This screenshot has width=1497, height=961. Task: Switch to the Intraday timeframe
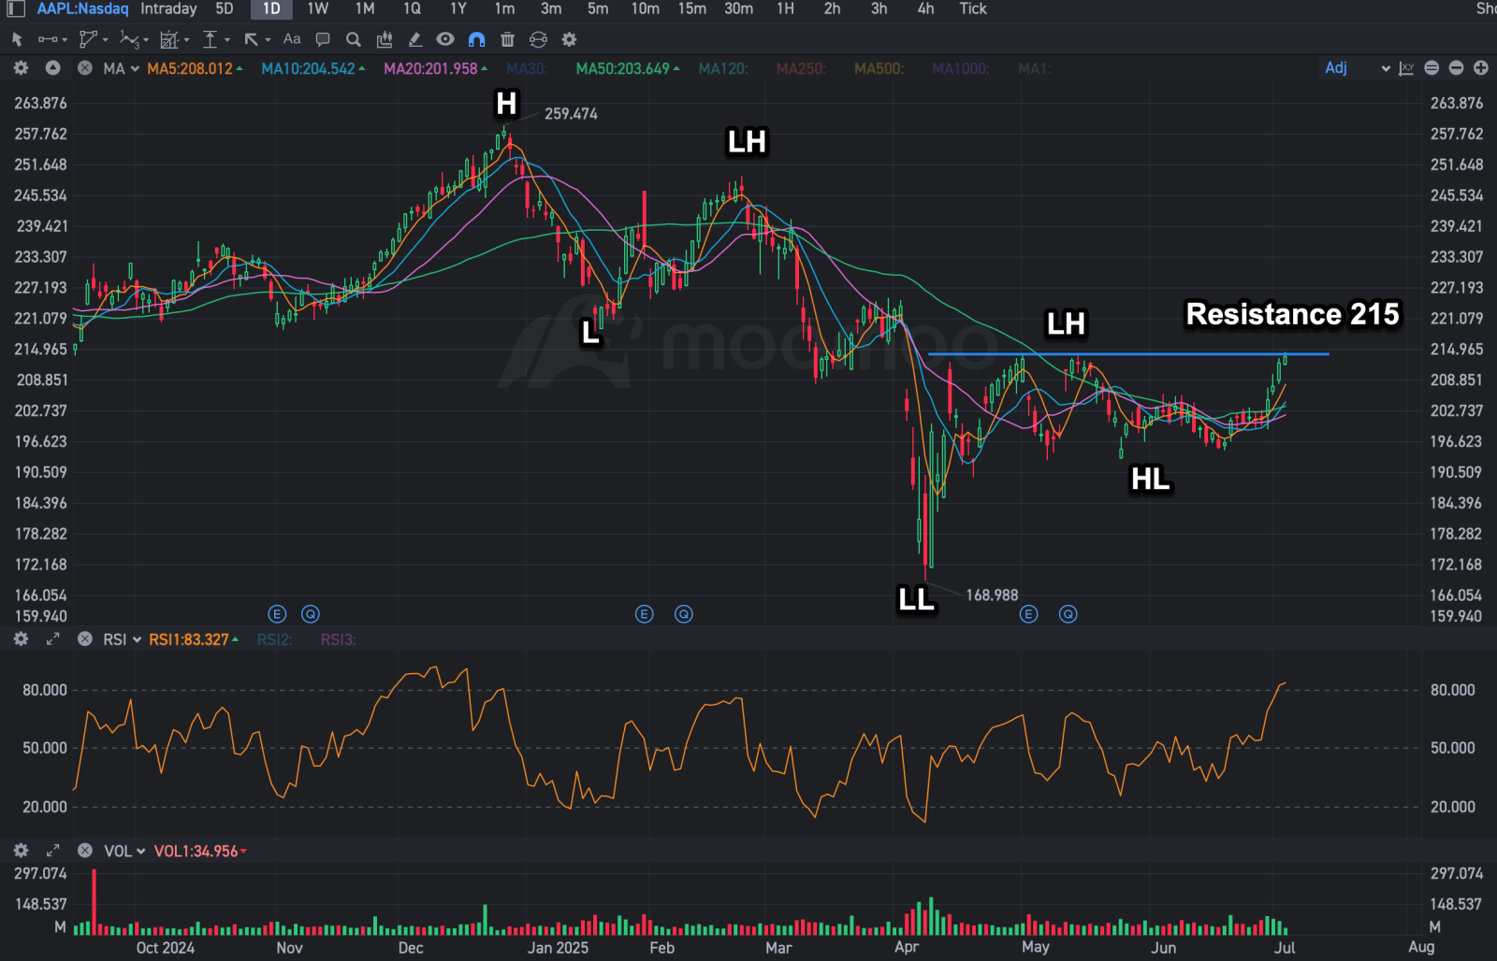tap(168, 8)
